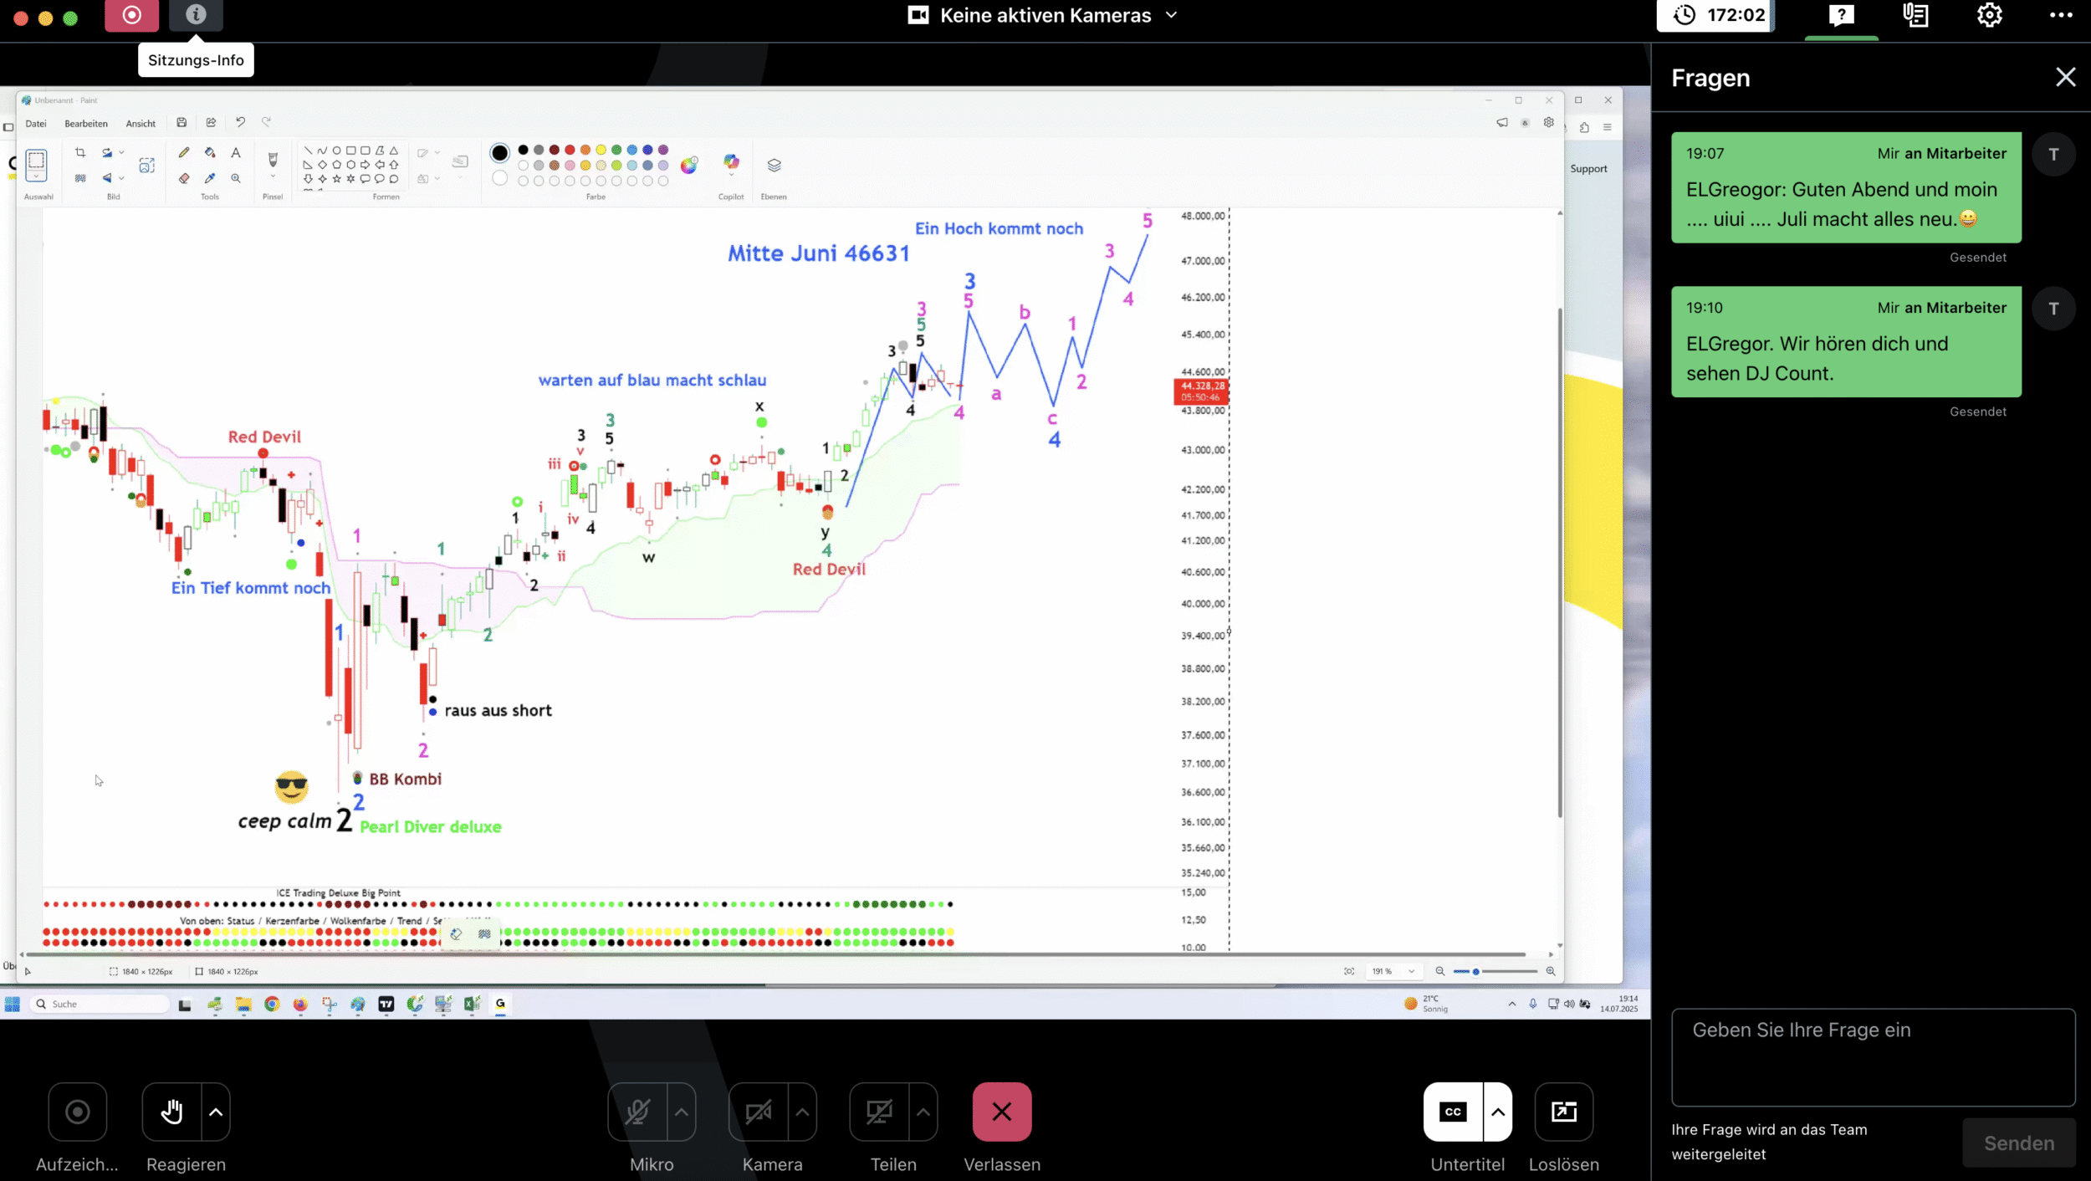Open the Bearbeiten menu in Paint
The height and width of the screenshot is (1181, 2091).
pos(86,124)
